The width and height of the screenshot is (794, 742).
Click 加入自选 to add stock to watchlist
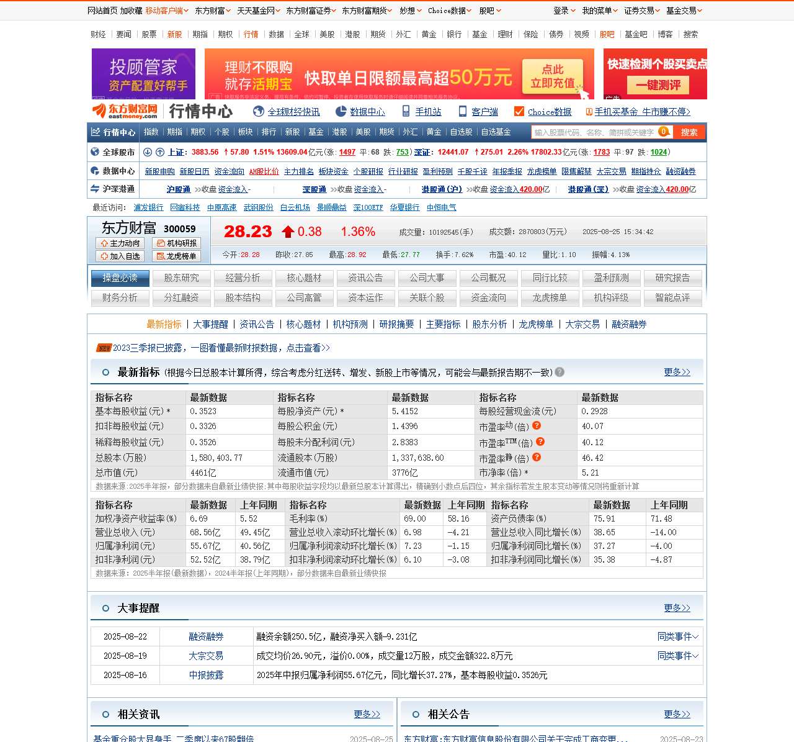point(120,256)
